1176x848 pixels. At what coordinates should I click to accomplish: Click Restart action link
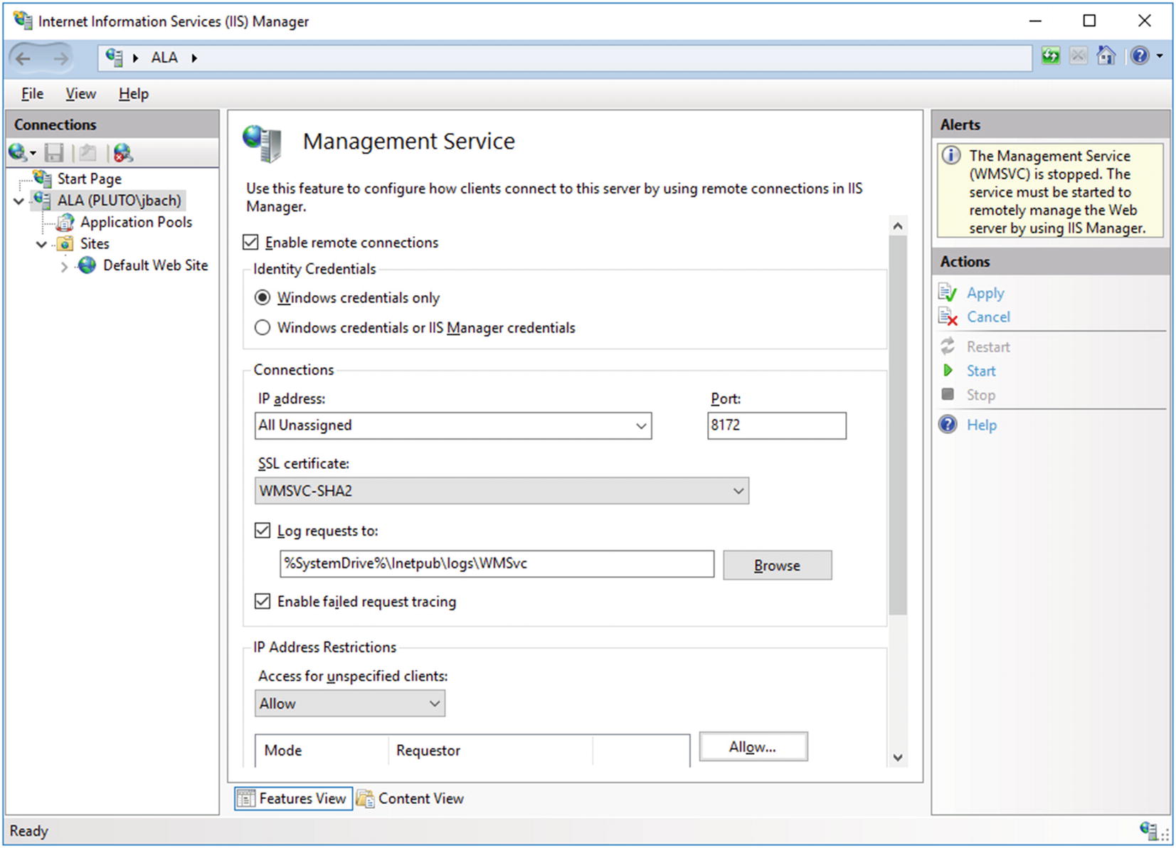coord(988,347)
